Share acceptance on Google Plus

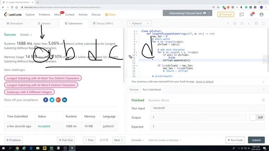click(x=58, y=100)
